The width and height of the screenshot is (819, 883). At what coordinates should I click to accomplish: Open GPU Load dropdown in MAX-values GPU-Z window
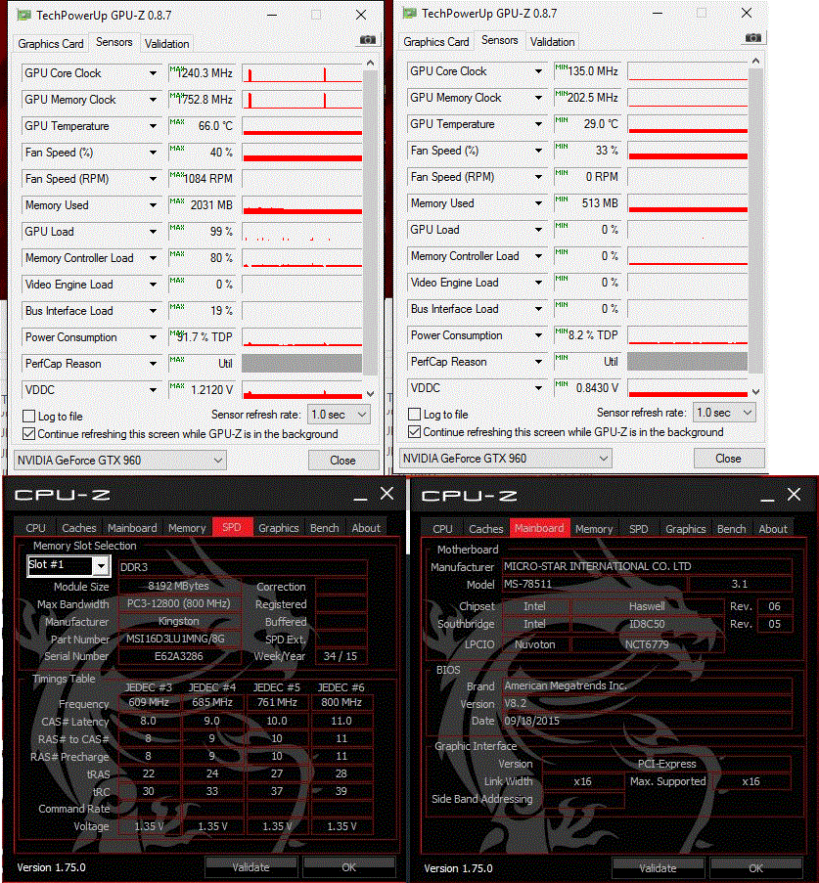[153, 232]
